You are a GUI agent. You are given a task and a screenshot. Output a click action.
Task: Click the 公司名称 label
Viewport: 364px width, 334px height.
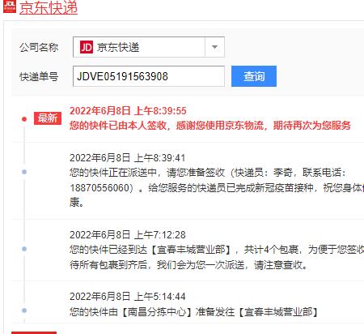(x=39, y=47)
